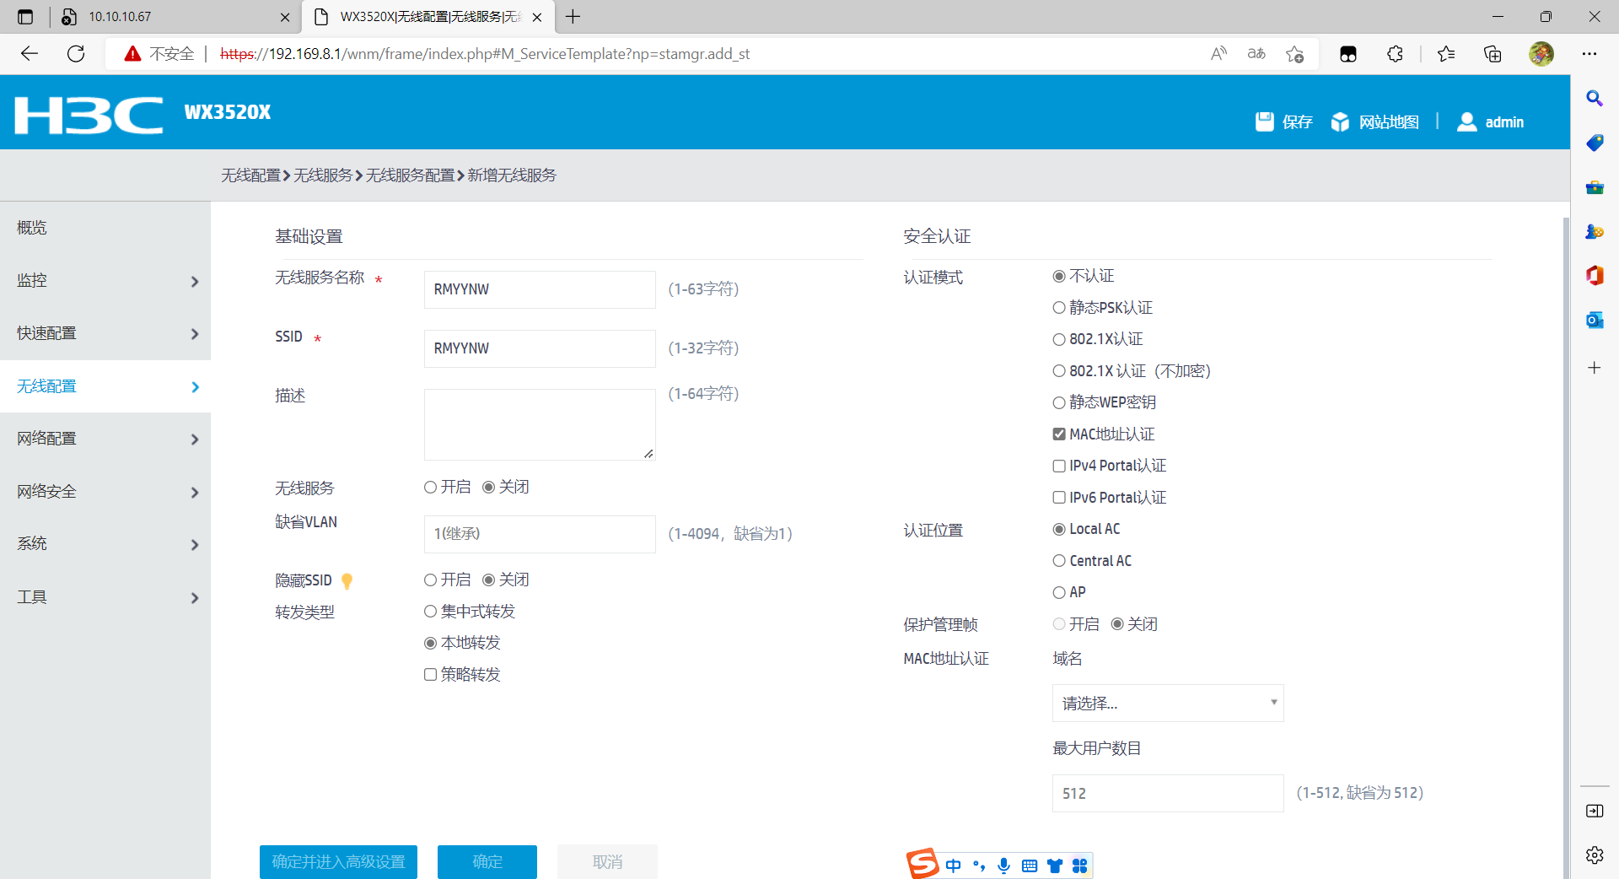Switch to the 10.10.10.67 browser tab
This screenshot has width=1619, height=879.
pyautogui.click(x=169, y=17)
